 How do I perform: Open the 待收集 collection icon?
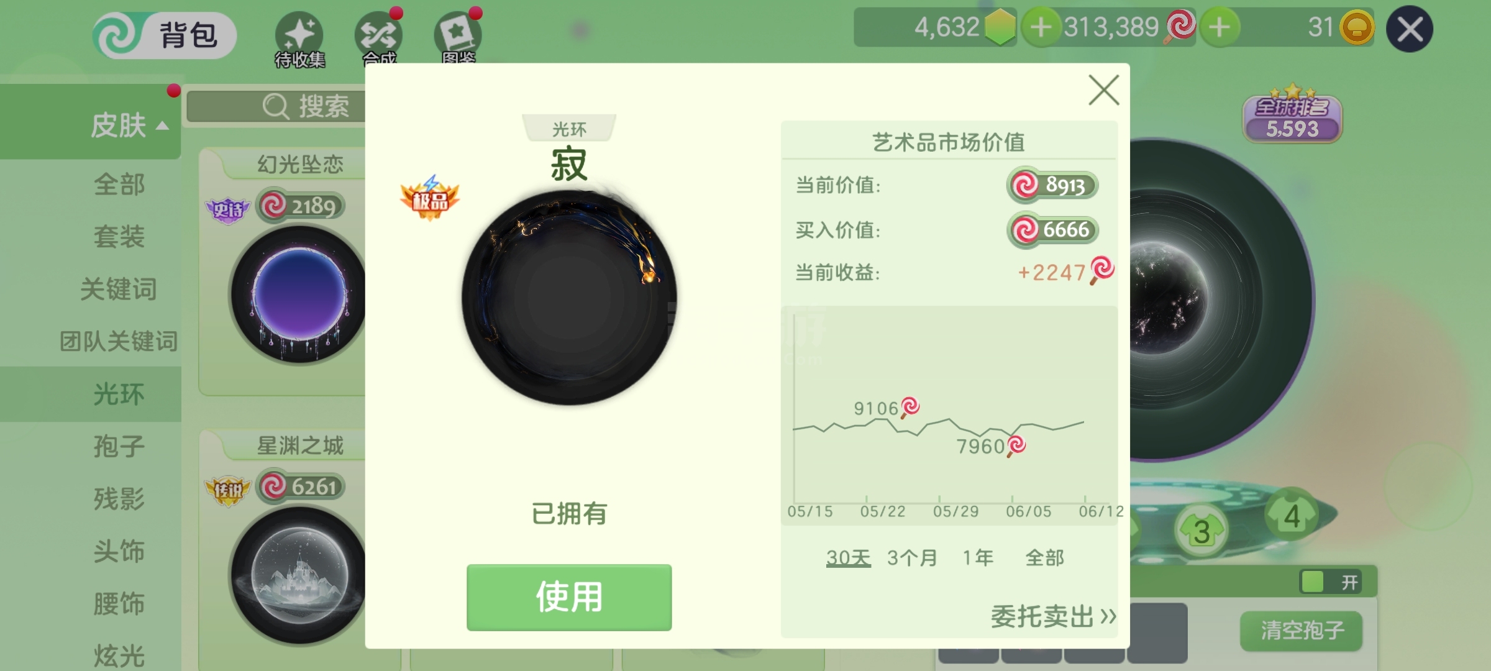point(299,39)
